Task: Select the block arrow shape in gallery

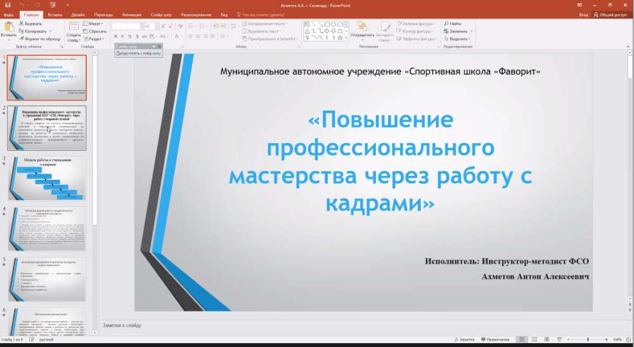Action: (x=327, y=31)
